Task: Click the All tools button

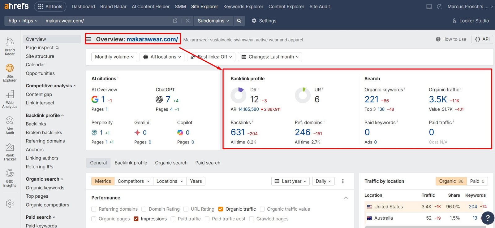Action: point(50,7)
